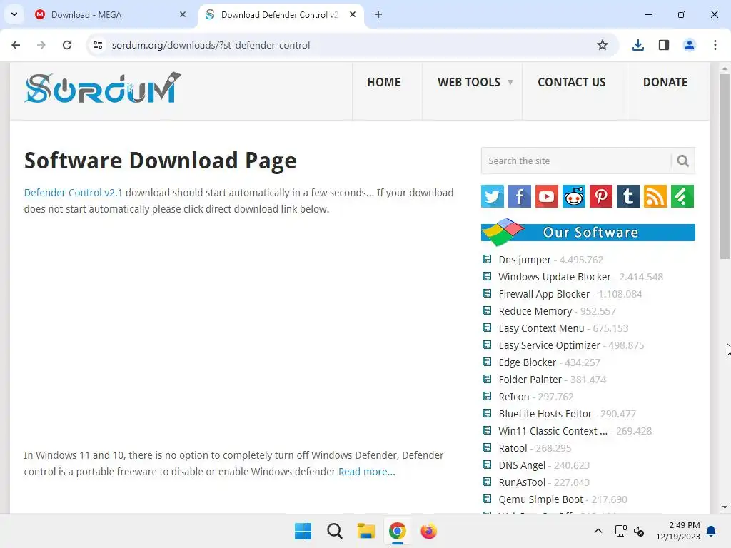Open the Feedly green icon
The width and height of the screenshot is (731, 548).
tap(682, 196)
